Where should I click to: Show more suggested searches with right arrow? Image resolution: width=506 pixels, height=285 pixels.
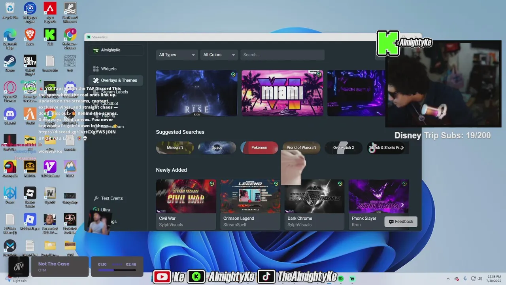coord(402,148)
